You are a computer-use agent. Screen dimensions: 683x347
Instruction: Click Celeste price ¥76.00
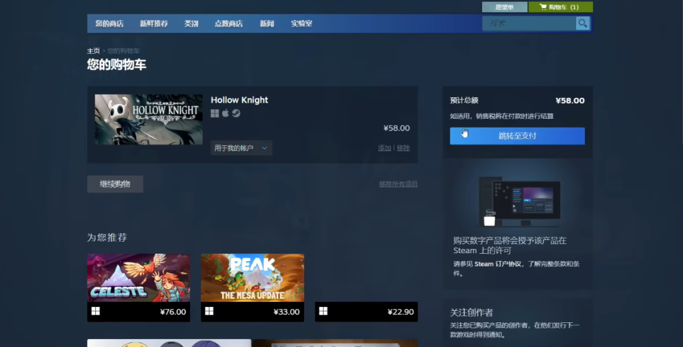pos(173,312)
